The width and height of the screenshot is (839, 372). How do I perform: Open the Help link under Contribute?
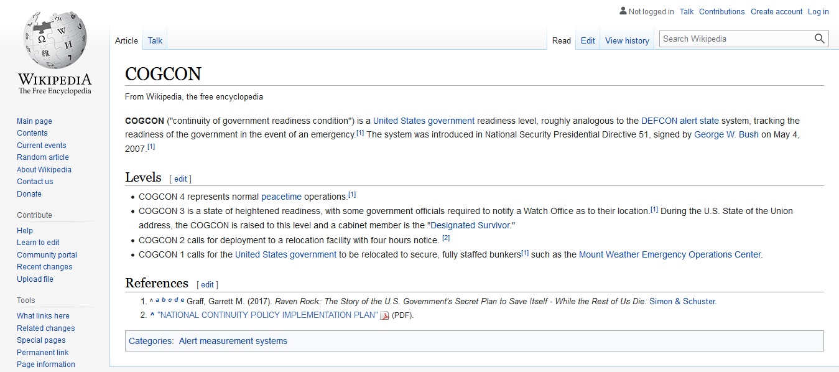[25, 231]
